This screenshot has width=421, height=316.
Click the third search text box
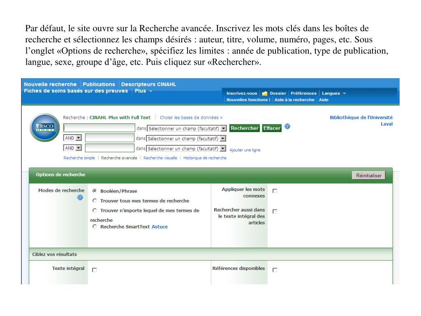click(109, 148)
